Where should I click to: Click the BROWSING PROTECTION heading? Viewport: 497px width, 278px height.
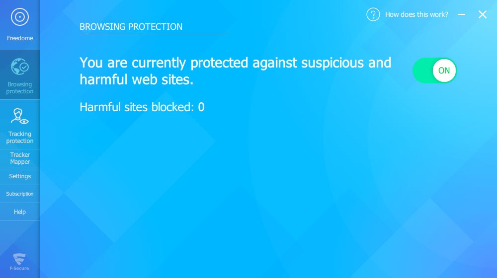click(131, 27)
